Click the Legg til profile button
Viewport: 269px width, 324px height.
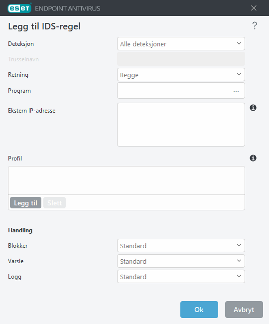tap(25, 203)
